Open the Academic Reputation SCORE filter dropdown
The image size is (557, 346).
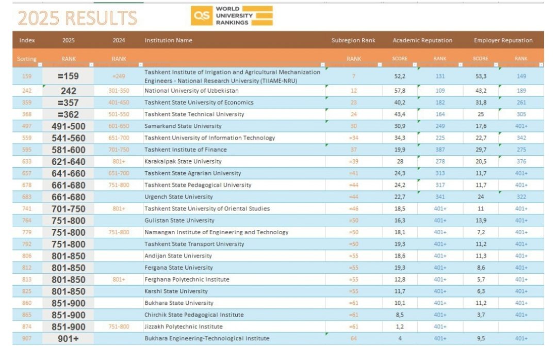415,65
